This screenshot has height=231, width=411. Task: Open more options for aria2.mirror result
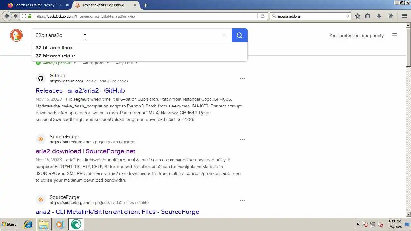coord(242,140)
